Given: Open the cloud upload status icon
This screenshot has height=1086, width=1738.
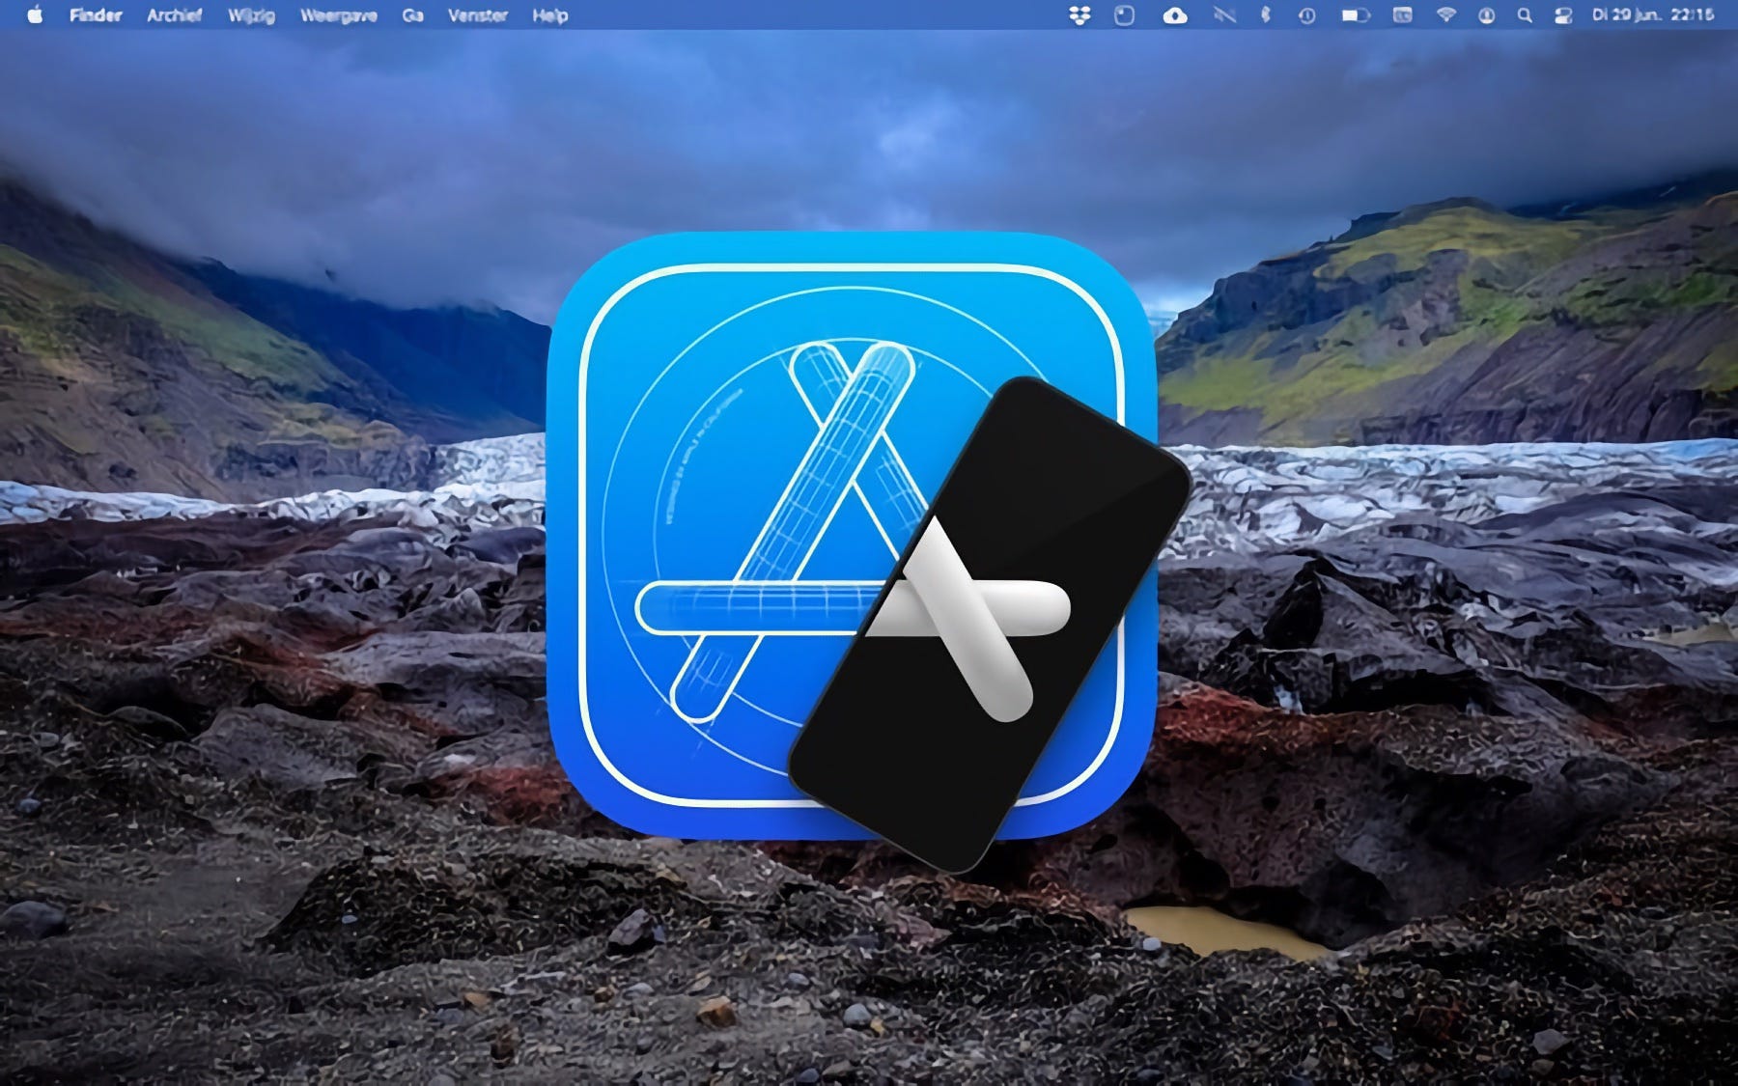Looking at the screenshot, I should 1175,15.
